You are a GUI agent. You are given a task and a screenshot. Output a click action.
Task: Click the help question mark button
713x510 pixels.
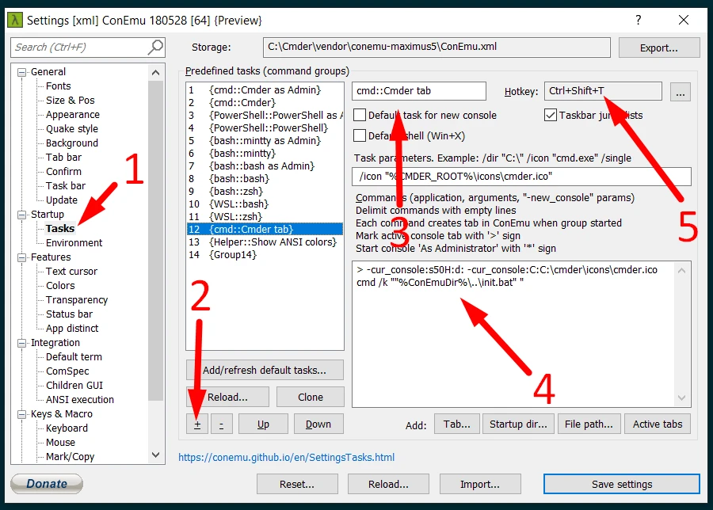pyautogui.click(x=639, y=20)
